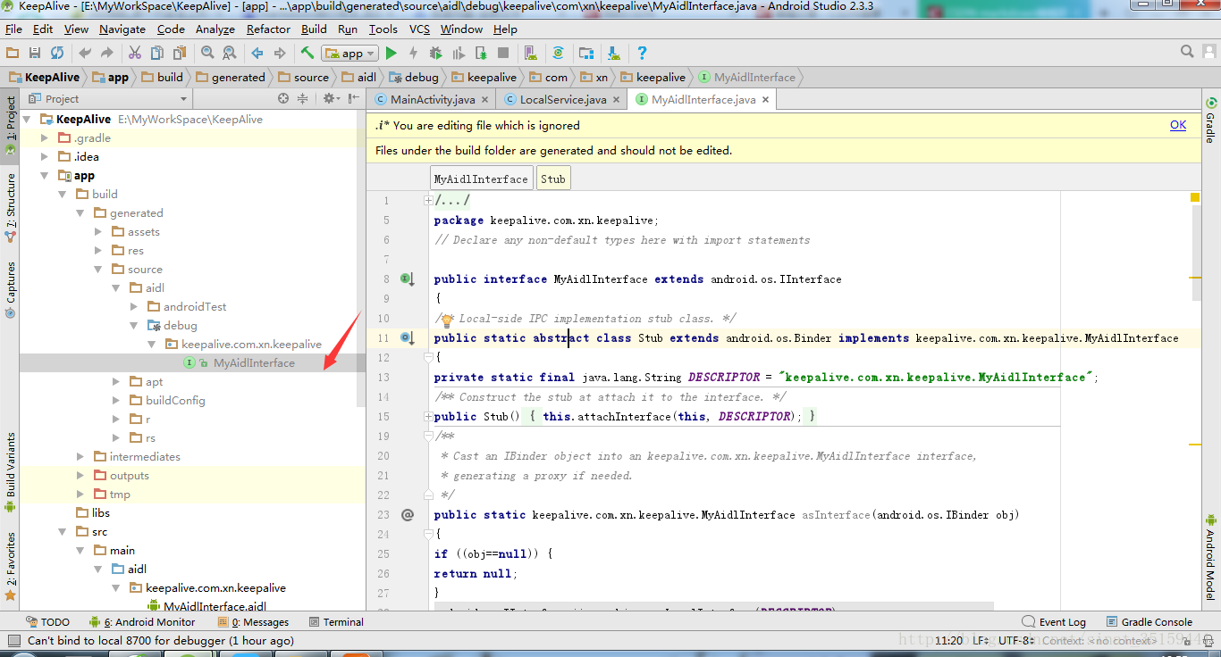This screenshot has width=1221, height=657.
Task: Click the Stop square icon
Action: point(503,54)
